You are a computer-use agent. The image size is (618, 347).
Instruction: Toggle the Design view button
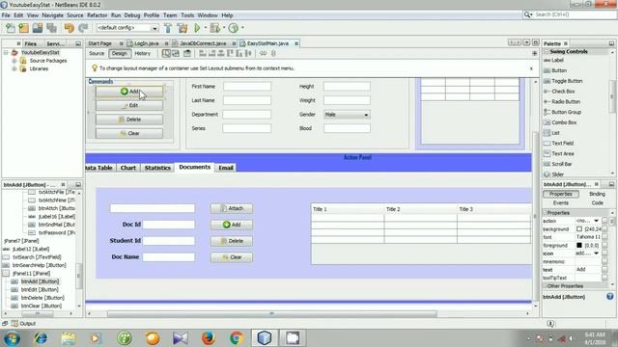coord(120,54)
